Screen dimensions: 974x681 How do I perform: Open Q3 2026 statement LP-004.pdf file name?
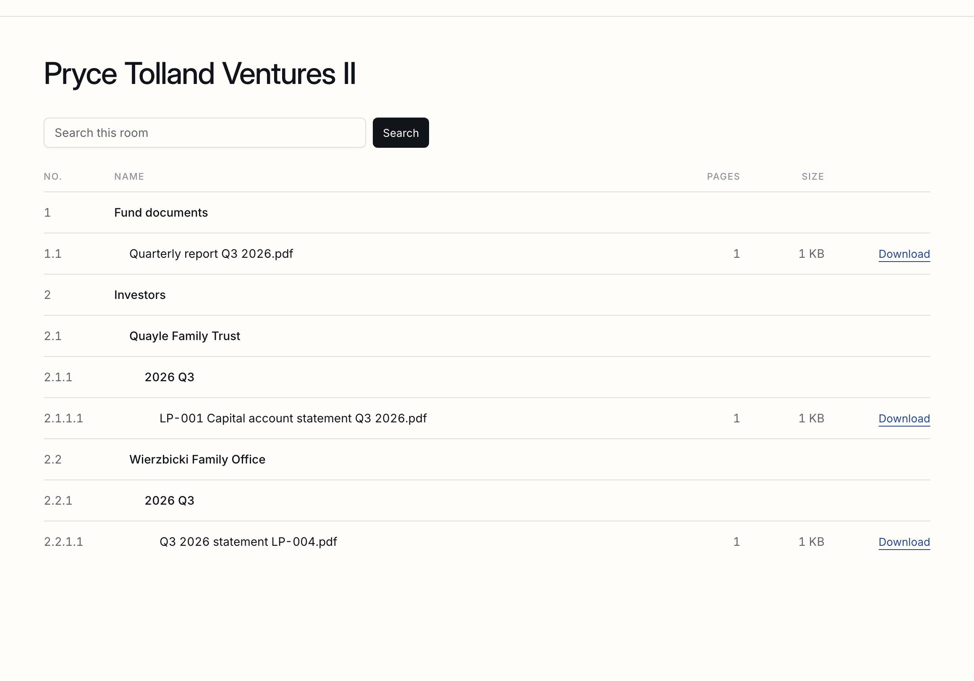(x=248, y=542)
